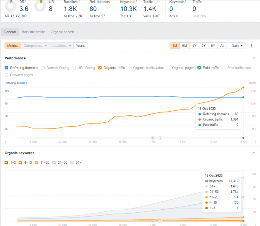The image size is (260, 226).
Task: Collapse the Performance section
Action: click(x=254, y=58)
